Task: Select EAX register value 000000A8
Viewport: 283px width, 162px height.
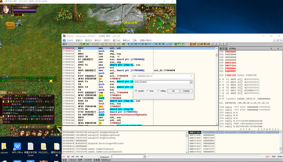Action: pyautogui.click(x=230, y=52)
